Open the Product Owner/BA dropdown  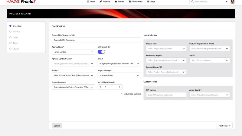pos(166,72)
